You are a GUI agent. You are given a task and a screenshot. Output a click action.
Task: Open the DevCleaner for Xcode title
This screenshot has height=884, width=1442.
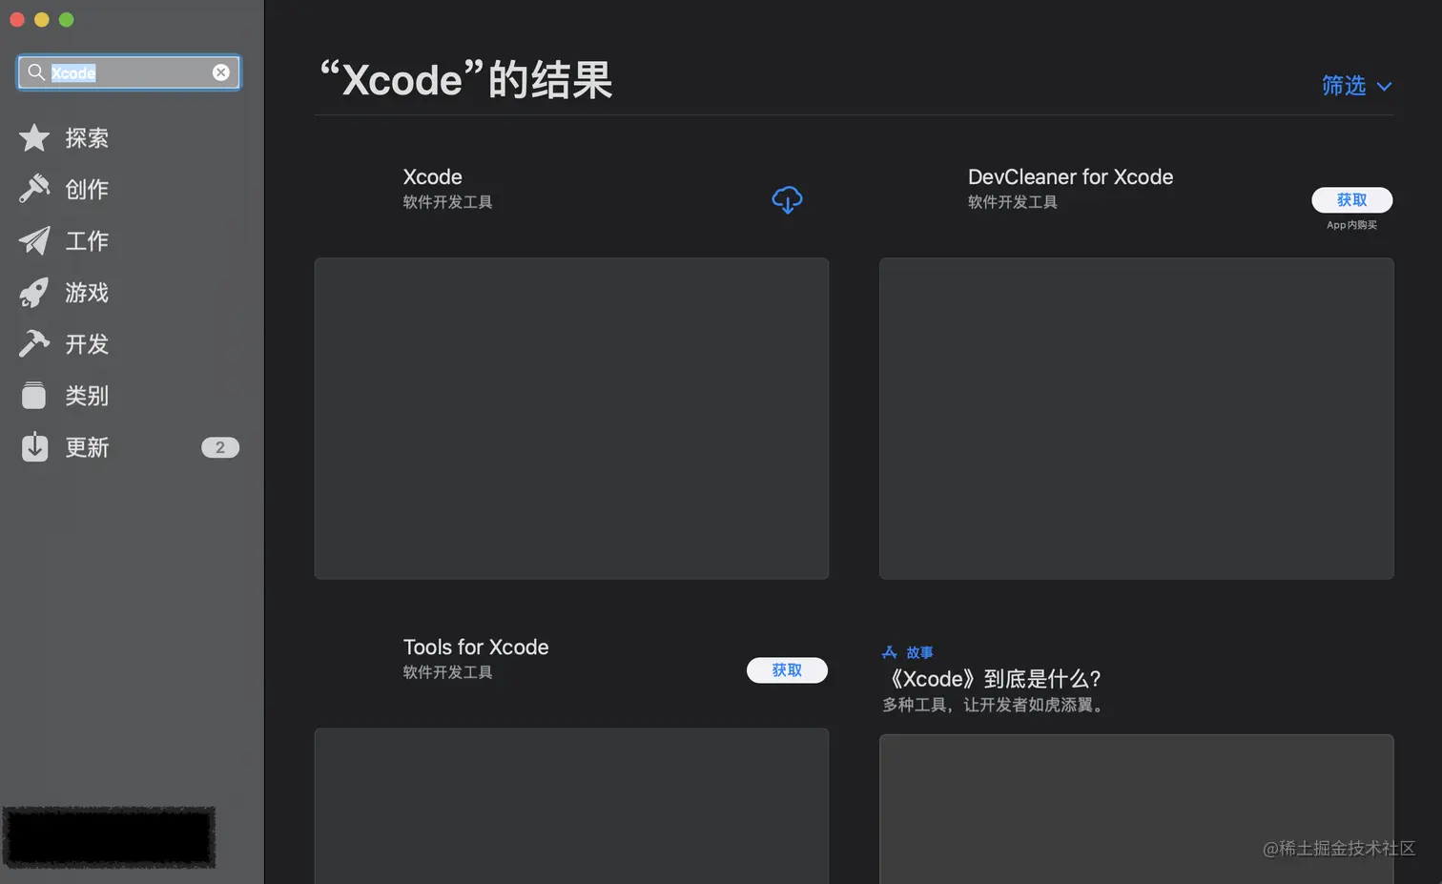pyautogui.click(x=1070, y=176)
